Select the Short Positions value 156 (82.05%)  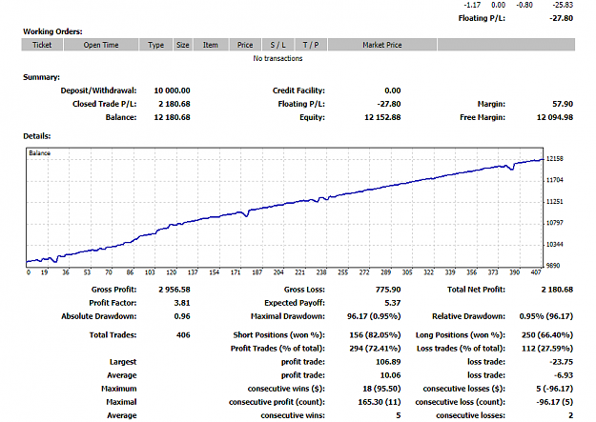(x=375, y=335)
